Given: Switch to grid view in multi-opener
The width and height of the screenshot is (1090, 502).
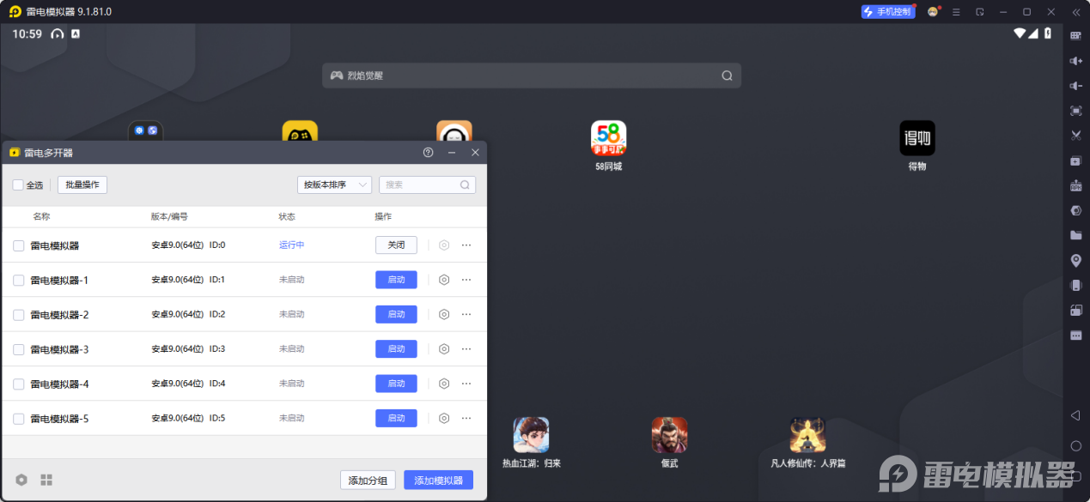Looking at the screenshot, I should pyautogui.click(x=46, y=480).
